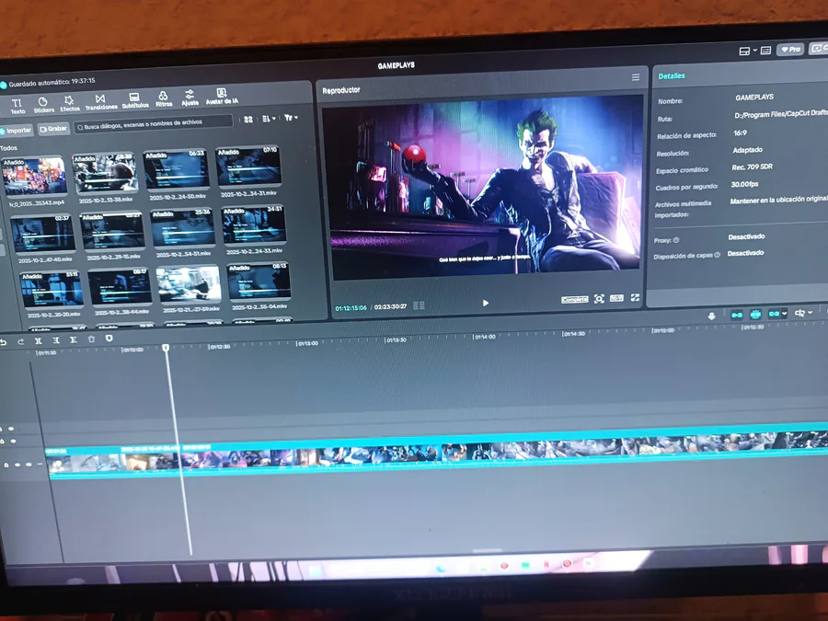Screen dimensions: 828x621
Task: Toggle visibility eye of the middle track
Action: click(x=13, y=441)
